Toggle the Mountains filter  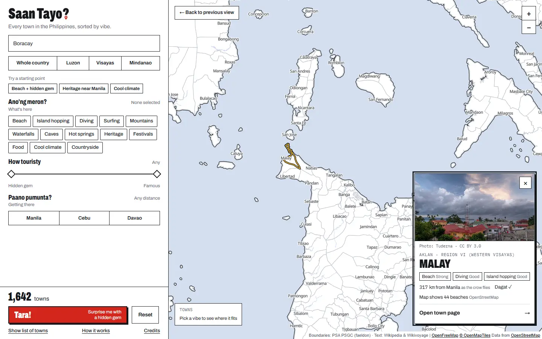tap(142, 121)
